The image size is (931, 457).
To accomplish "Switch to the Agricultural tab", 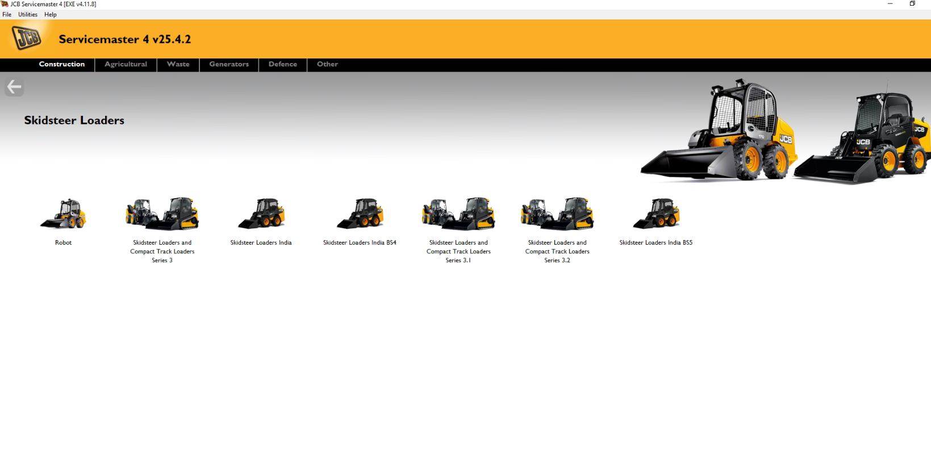I will (x=126, y=64).
